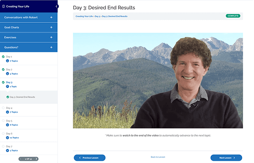The image size is (254, 163).
Task: Go to previous page arrow in sidebar pager
Action: point(21,159)
